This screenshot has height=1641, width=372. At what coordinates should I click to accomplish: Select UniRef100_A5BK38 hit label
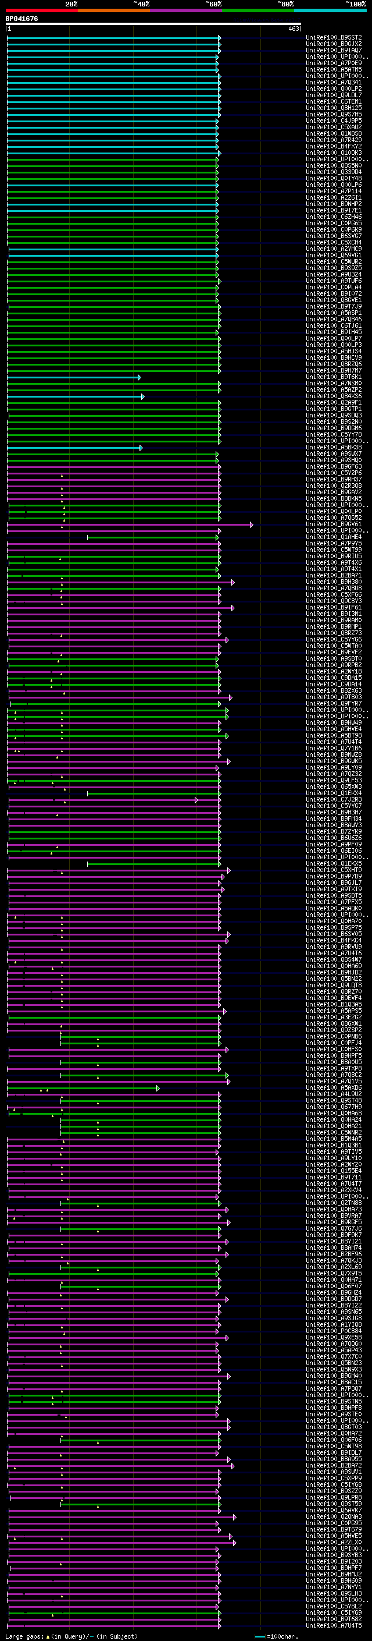pos(334,447)
